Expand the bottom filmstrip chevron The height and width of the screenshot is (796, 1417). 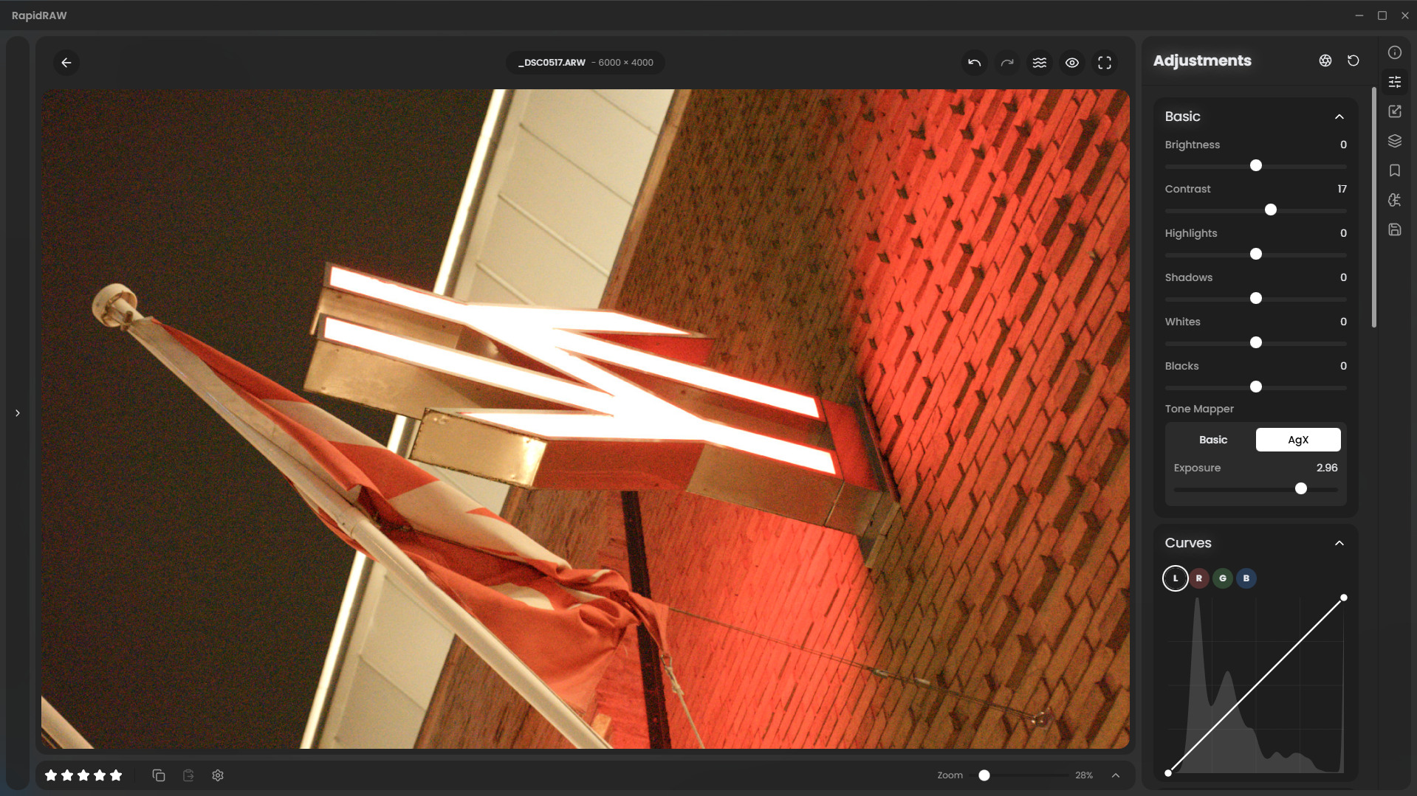1115,775
